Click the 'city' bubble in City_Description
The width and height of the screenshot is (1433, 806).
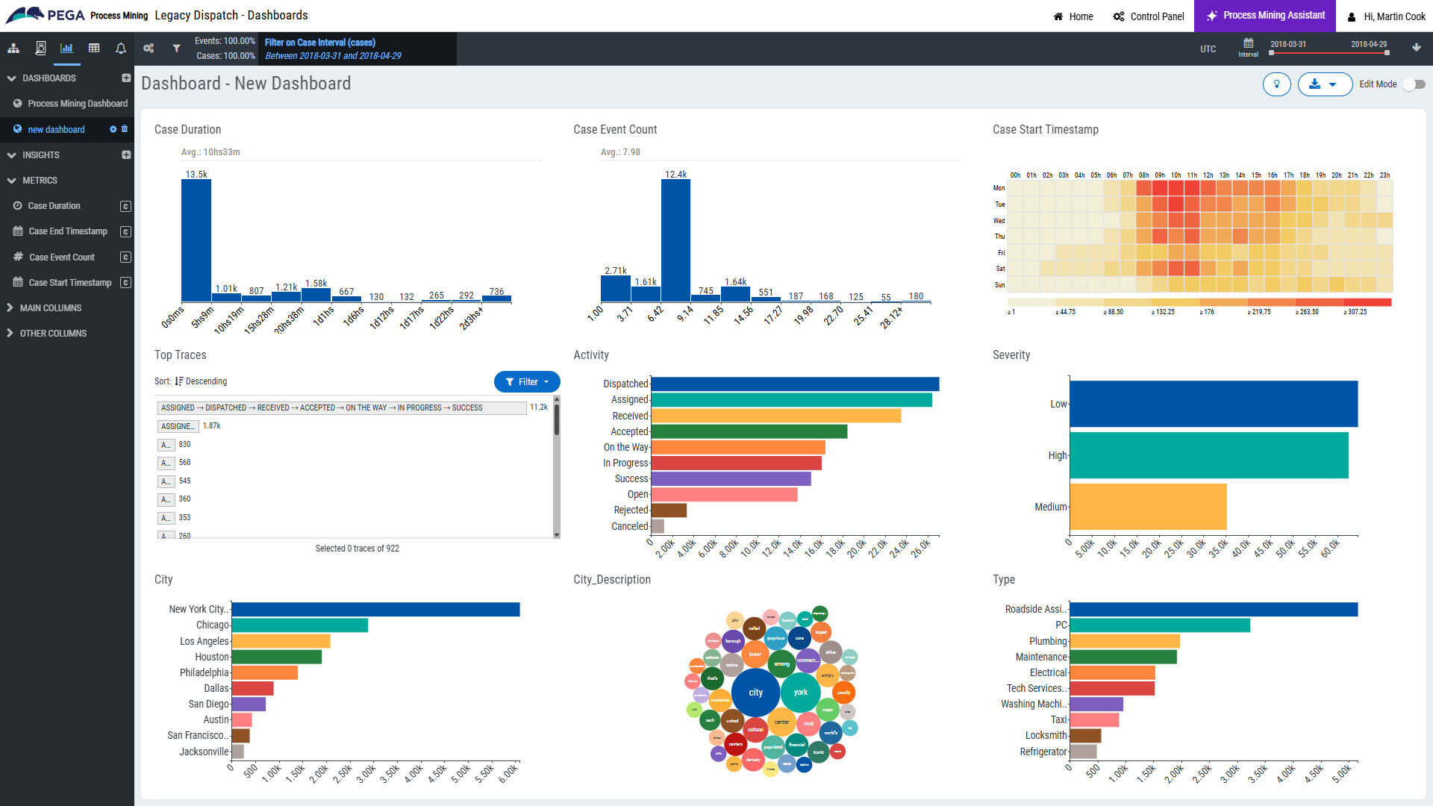pyautogui.click(x=755, y=693)
